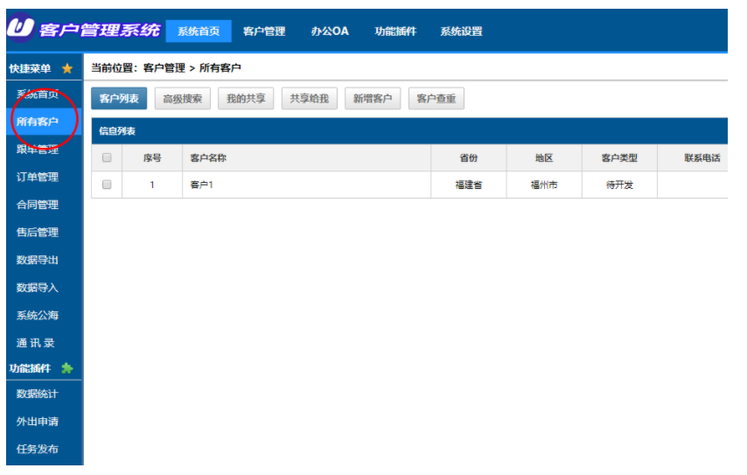Click the 待开发 customer type cell
Viewport: 747px width, 475px height.
coord(619,185)
